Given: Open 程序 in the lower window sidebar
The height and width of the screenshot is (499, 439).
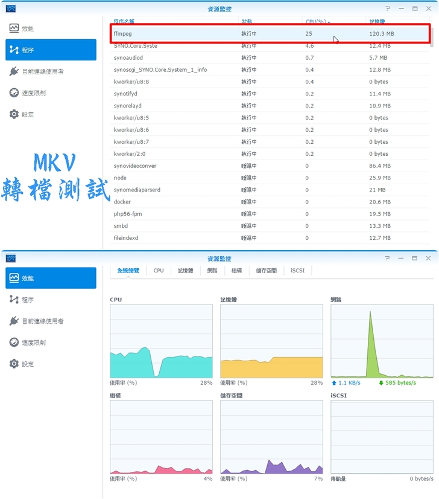Looking at the screenshot, I should [27, 300].
